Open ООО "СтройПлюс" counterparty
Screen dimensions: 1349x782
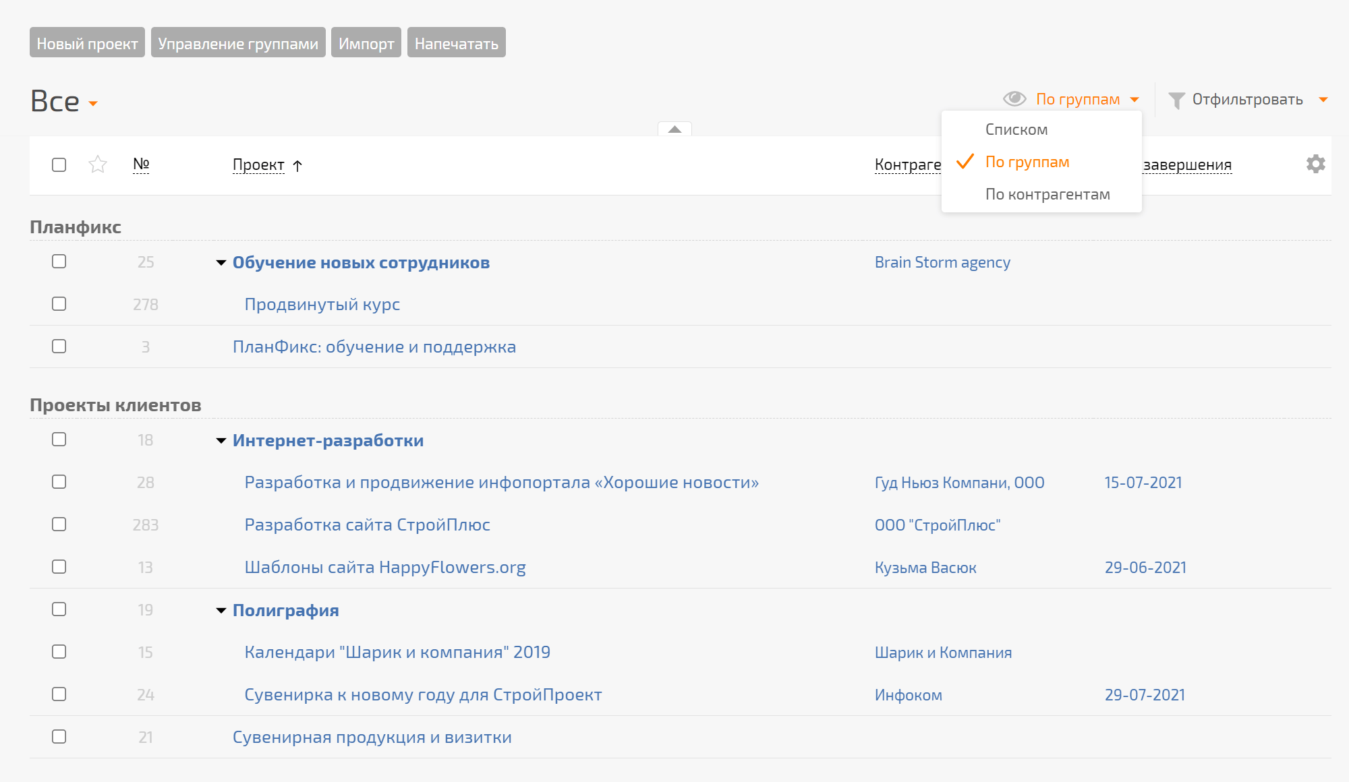pyautogui.click(x=938, y=525)
